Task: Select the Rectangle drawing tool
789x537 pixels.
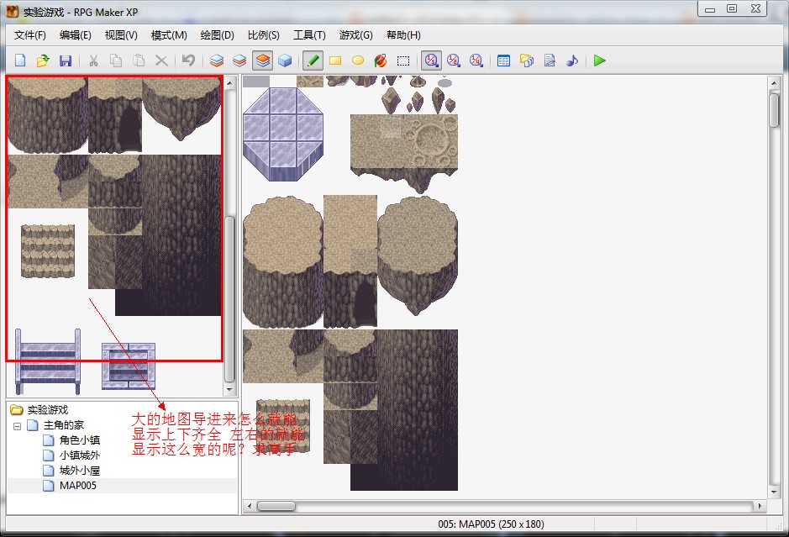Action: click(335, 61)
